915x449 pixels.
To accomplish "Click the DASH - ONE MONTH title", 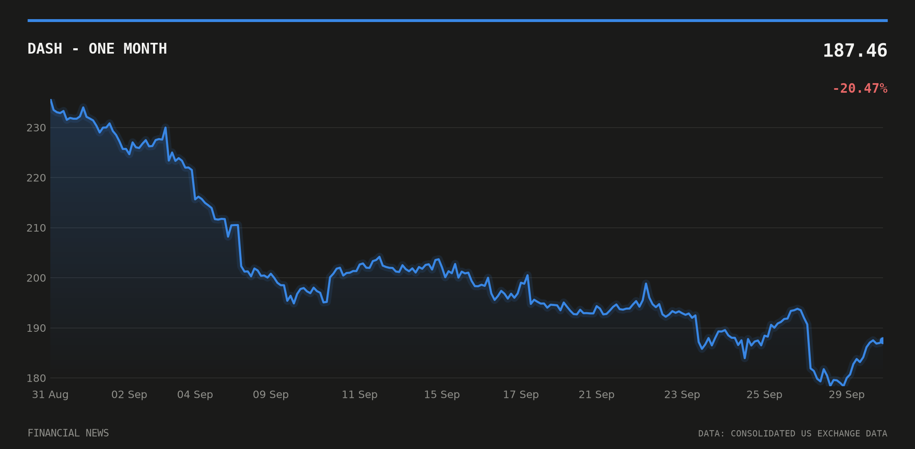I will pos(97,49).
